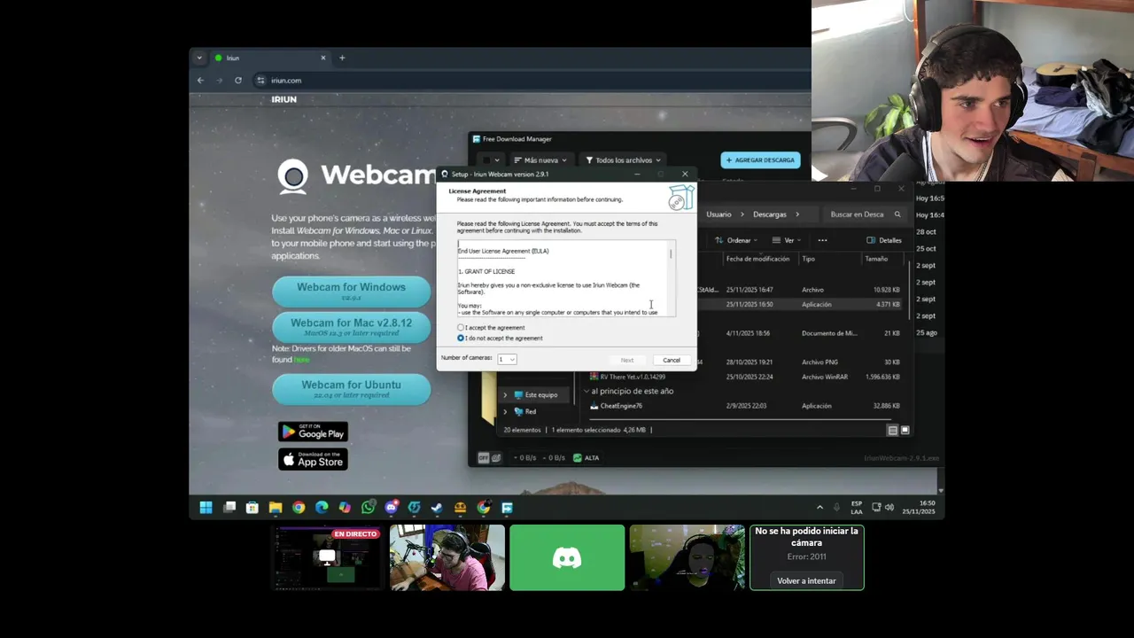1134x638 pixels.
Task: Click the 'ALTA' speed mode indicator
Action: point(586,458)
